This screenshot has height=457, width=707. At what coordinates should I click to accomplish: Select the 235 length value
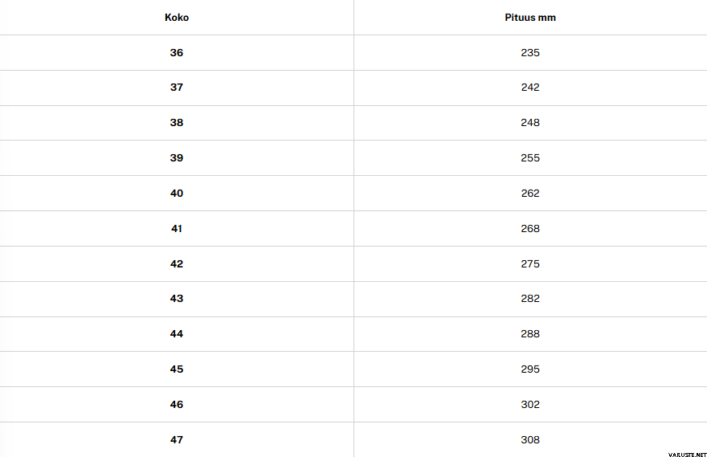point(530,52)
